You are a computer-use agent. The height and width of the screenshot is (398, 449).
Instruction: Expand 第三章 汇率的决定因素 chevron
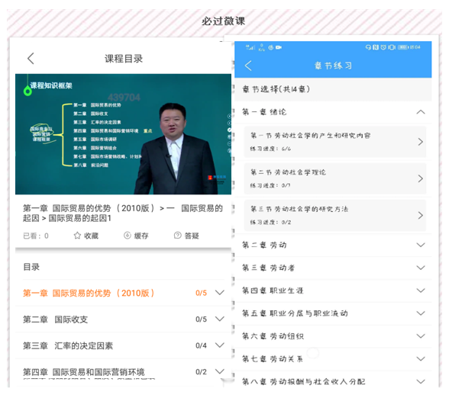coord(220,345)
